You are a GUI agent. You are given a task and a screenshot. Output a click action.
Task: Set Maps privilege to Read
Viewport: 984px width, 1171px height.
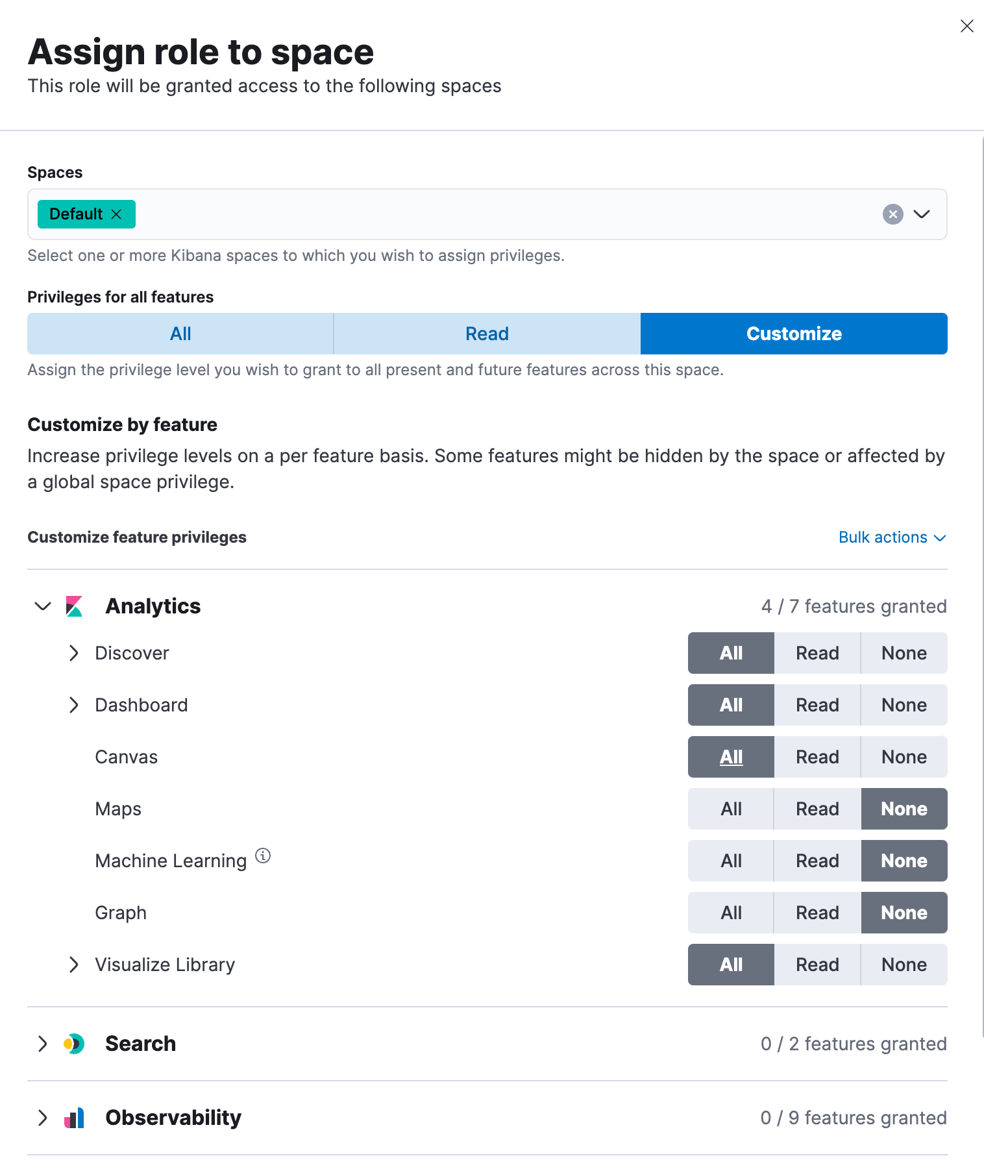pos(817,809)
